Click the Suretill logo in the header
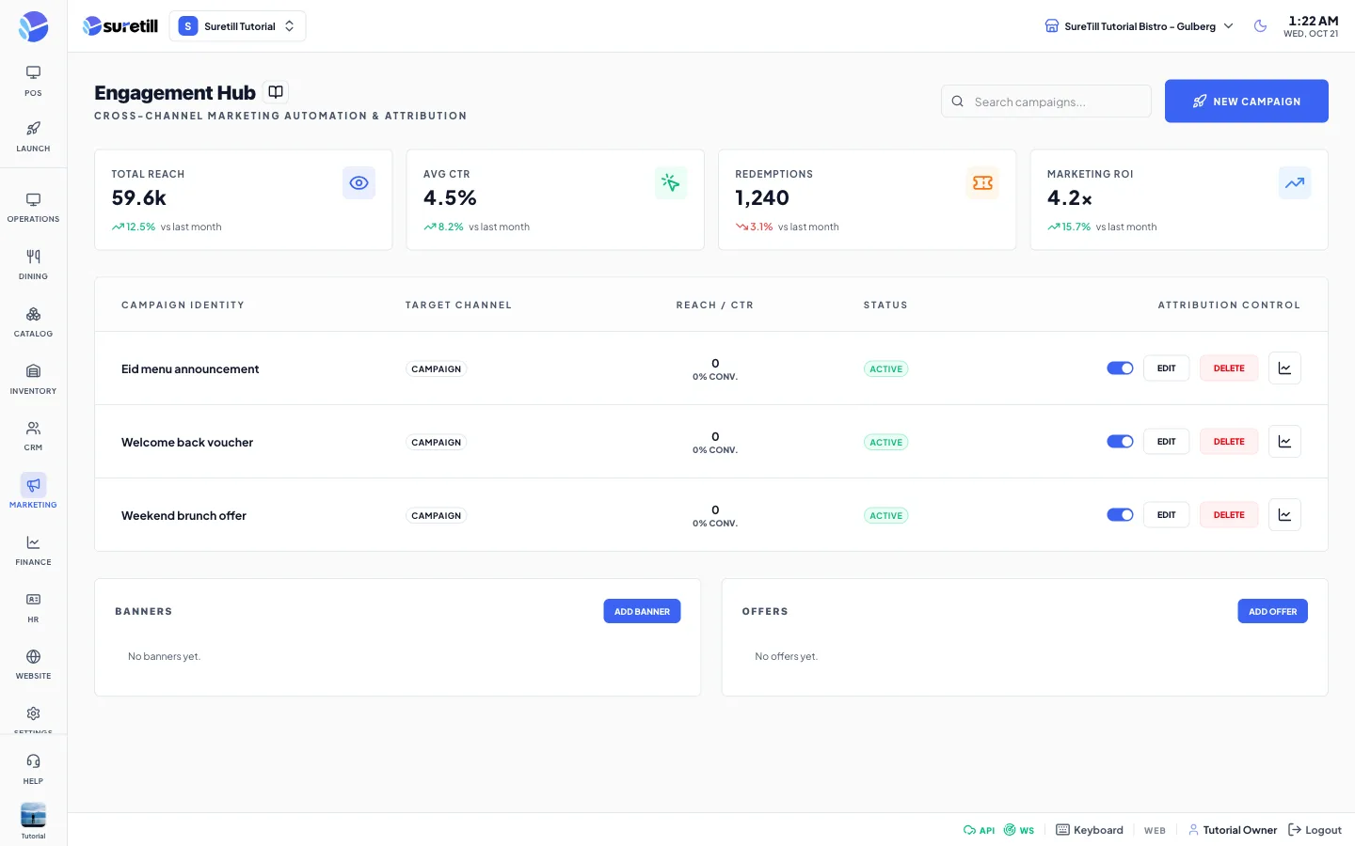 (120, 26)
